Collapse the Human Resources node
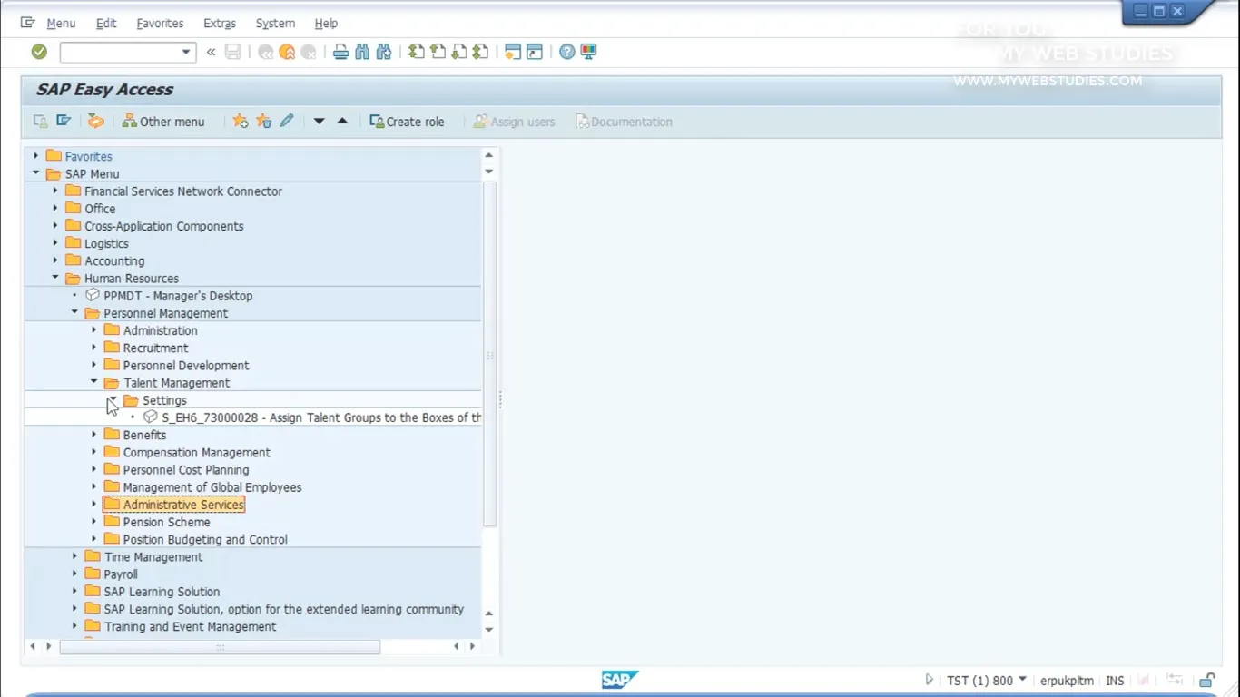This screenshot has width=1240, height=697. point(55,278)
